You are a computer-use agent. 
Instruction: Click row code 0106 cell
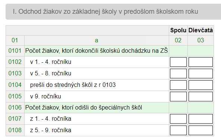(15, 108)
